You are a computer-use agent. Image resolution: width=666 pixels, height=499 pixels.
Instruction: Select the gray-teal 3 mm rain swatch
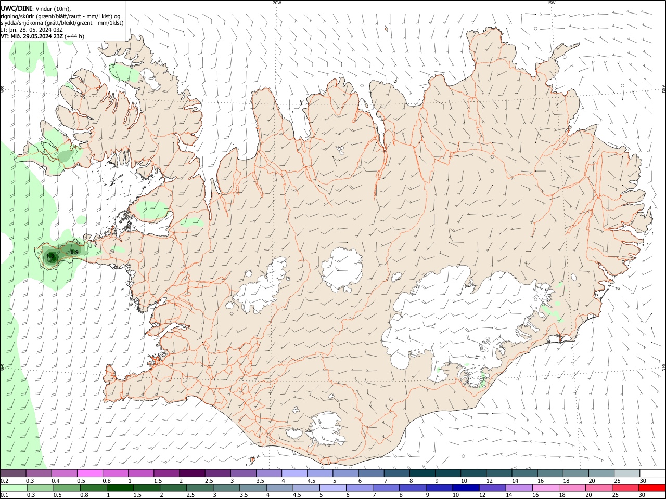pos(226,488)
